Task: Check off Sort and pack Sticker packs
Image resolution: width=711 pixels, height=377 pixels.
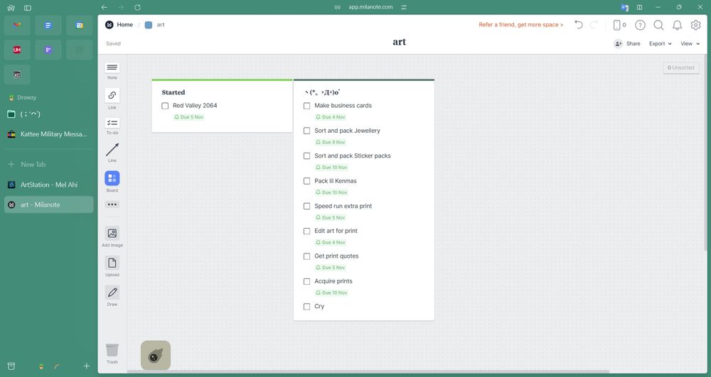Action: [307, 155]
